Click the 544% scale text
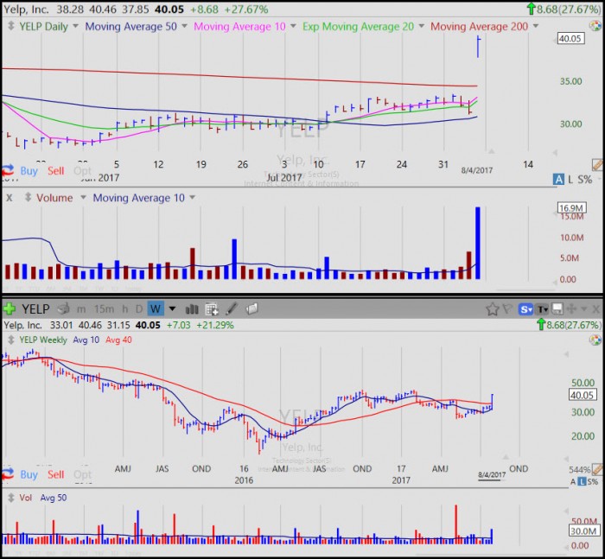The image size is (605, 559). pos(580,469)
